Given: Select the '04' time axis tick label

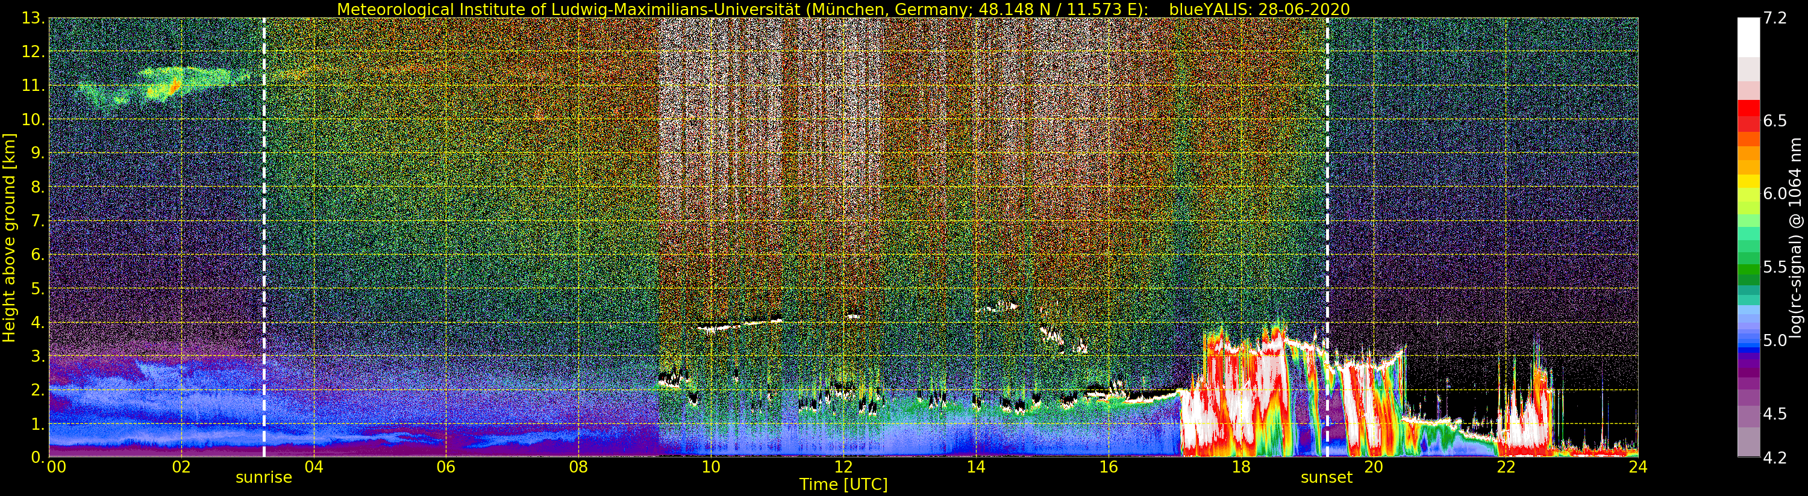Looking at the screenshot, I should tap(314, 467).
